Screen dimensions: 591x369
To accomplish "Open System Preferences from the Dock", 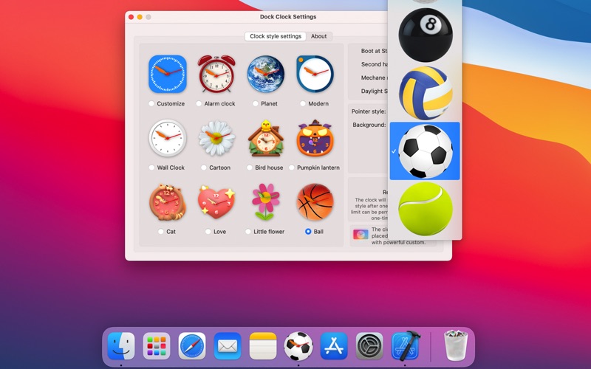I will [x=369, y=346].
